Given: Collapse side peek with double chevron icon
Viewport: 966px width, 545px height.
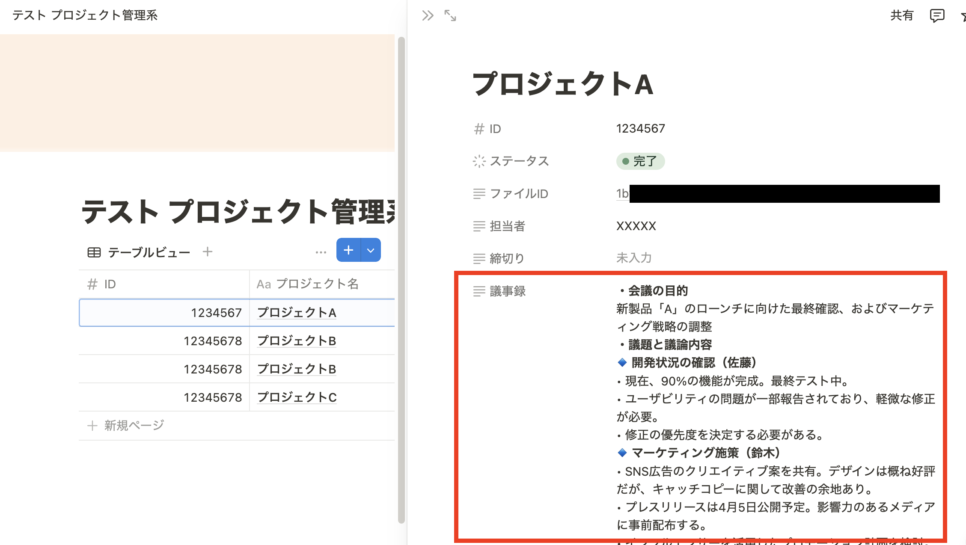Looking at the screenshot, I should click(x=427, y=16).
